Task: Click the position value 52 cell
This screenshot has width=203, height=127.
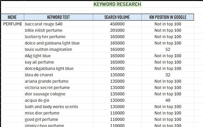Action: click(168, 49)
